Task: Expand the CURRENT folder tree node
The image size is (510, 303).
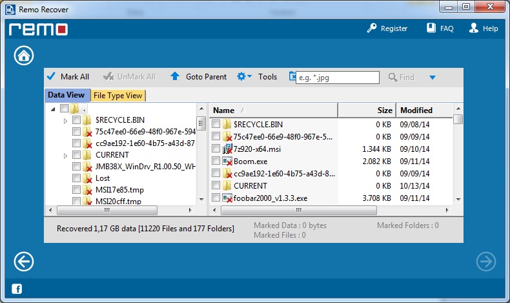Action: (66, 156)
